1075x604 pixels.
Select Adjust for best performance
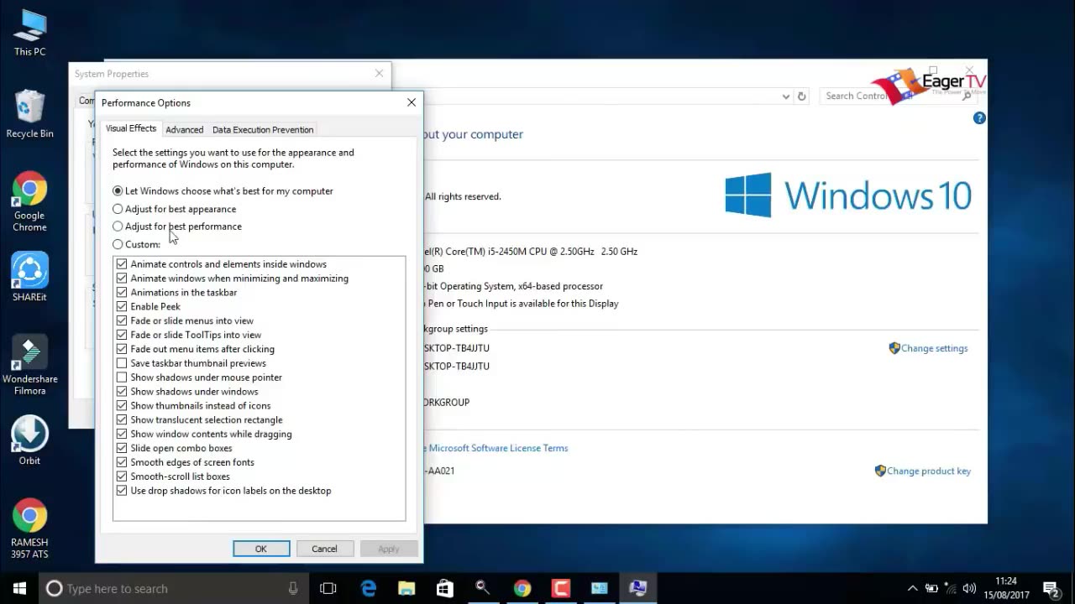[x=176, y=226]
